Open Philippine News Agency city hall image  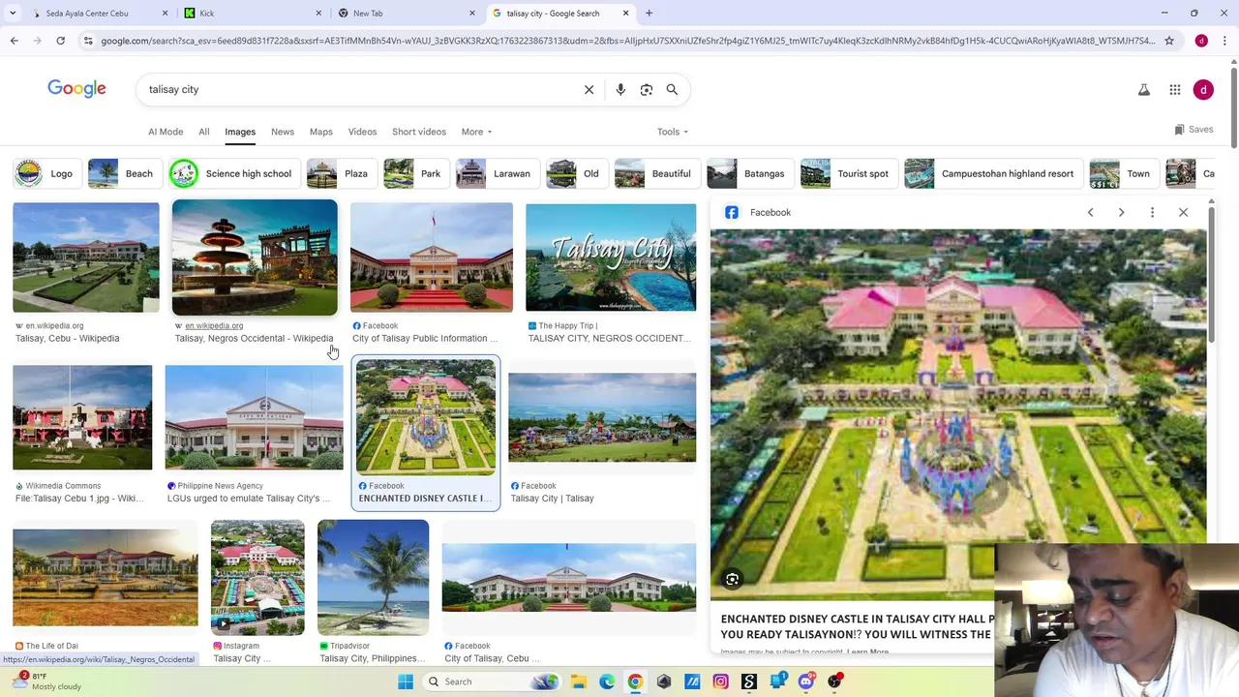[x=254, y=417]
